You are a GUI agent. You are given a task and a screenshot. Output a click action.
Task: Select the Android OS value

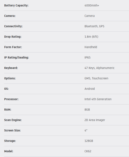point(90,89)
